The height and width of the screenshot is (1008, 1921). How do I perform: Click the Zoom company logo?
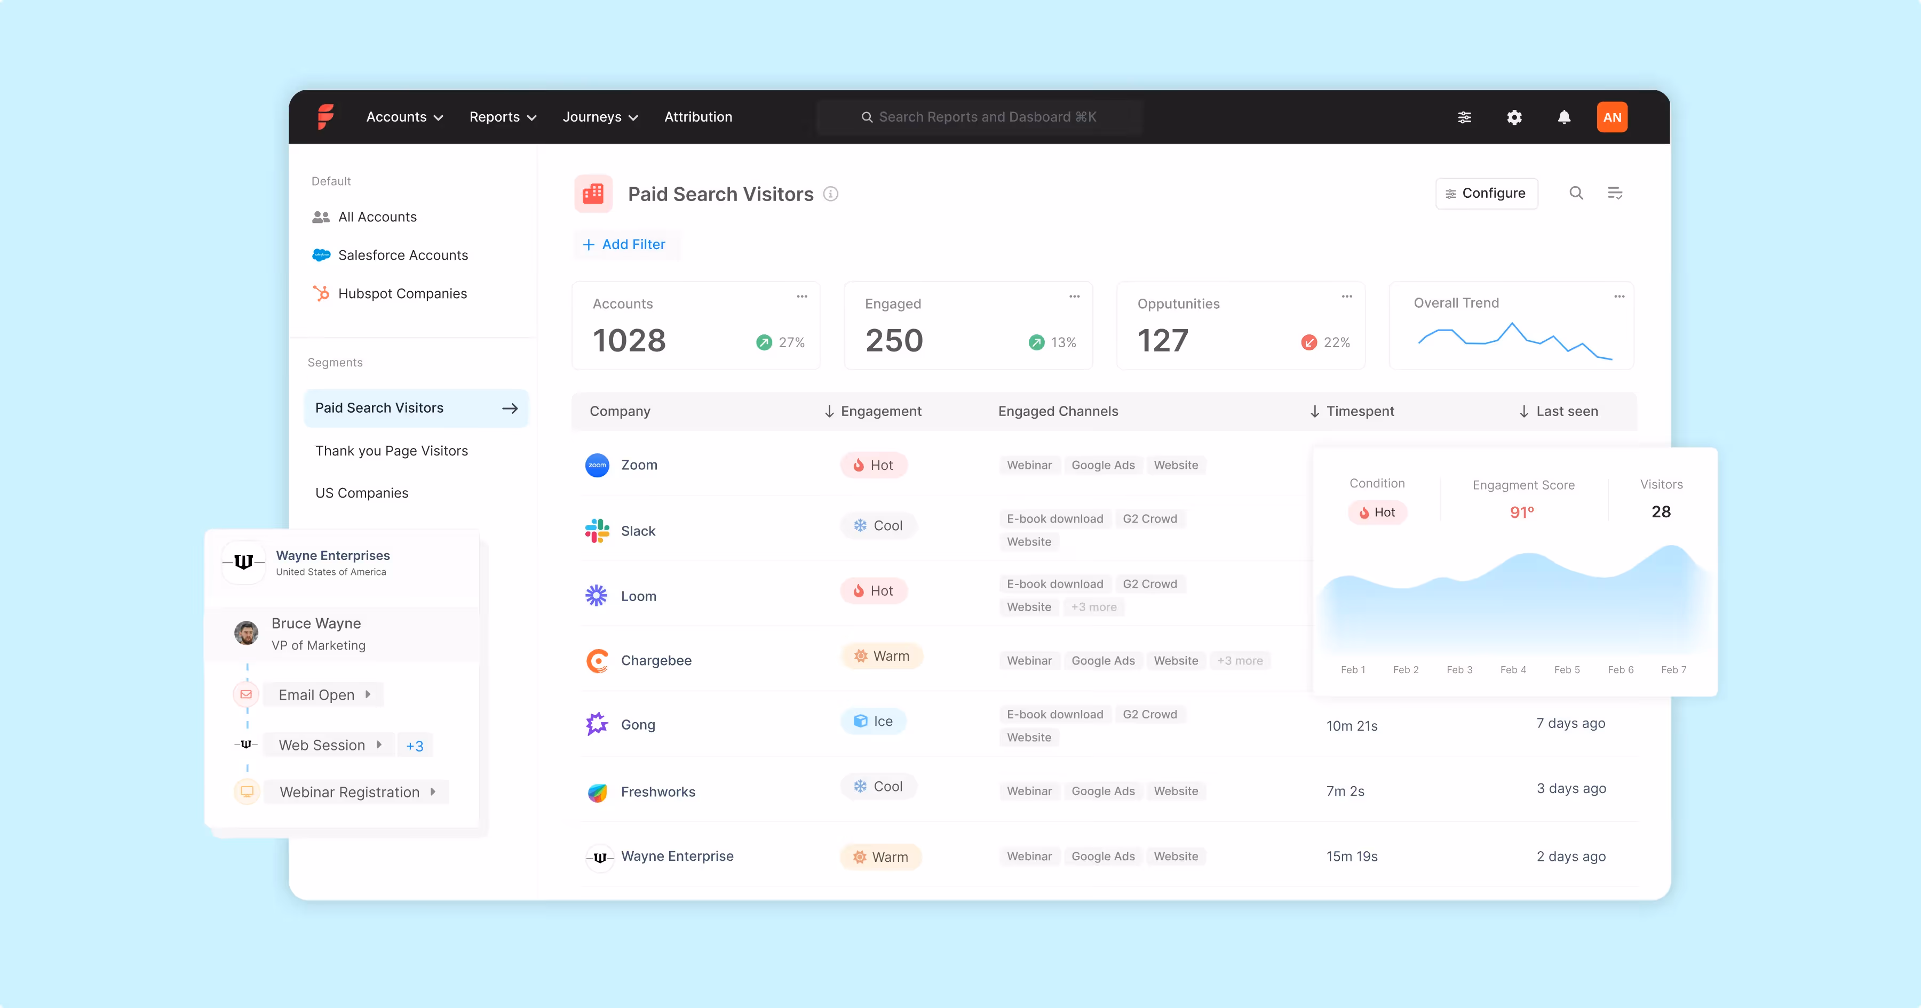pyautogui.click(x=597, y=465)
